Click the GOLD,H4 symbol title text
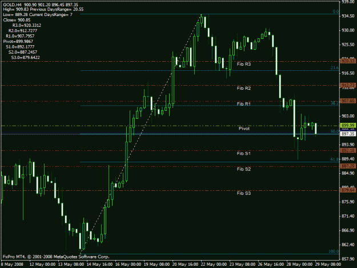This screenshot has width=357, height=268. (13, 5)
